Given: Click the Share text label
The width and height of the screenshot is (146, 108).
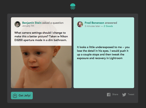Looking at the screenshot, I should click(115, 94).
